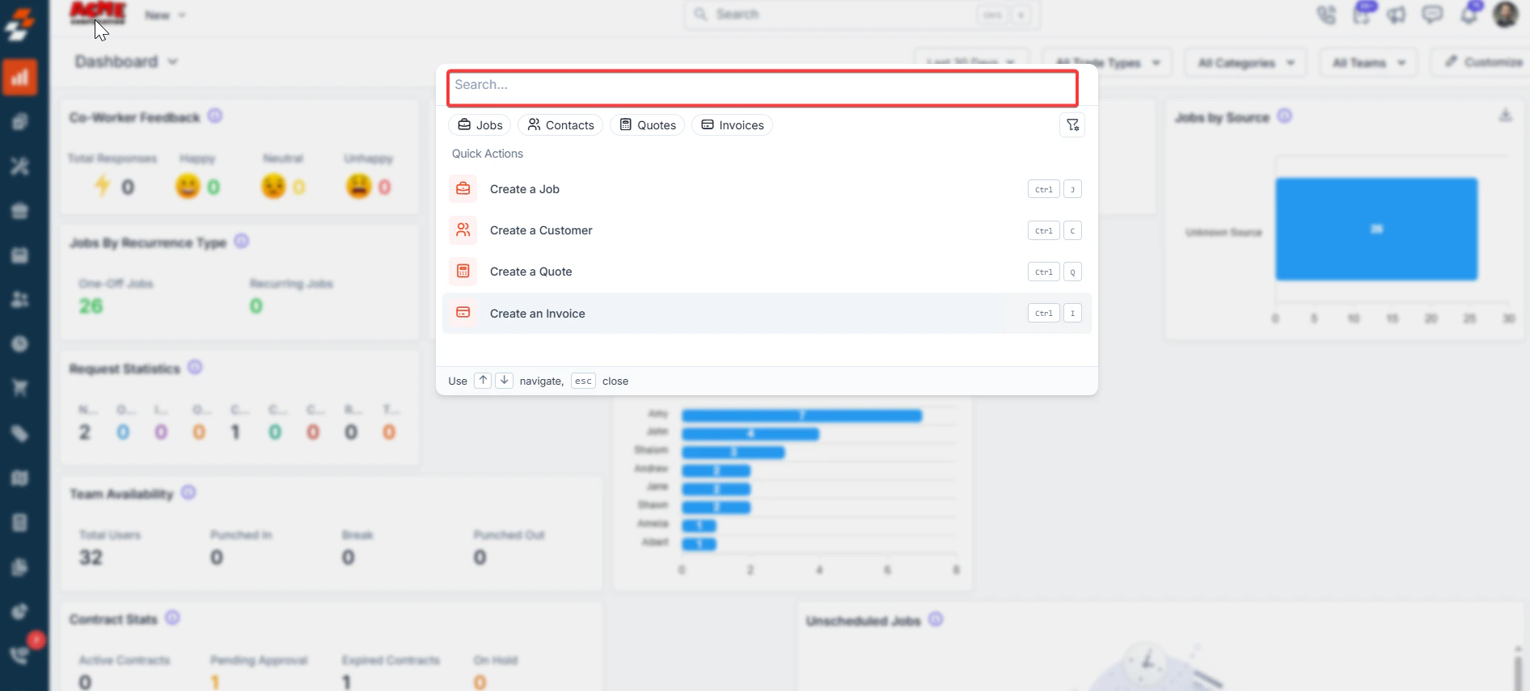This screenshot has width=1530, height=691.
Task: Click the card icon beside Create an Invoice
Action: pyautogui.click(x=463, y=313)
